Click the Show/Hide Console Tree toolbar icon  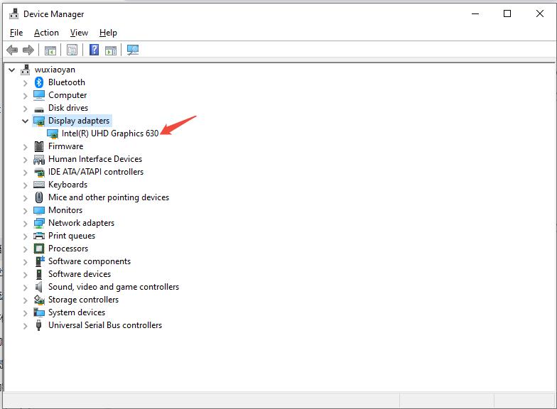pyautogui.click(x=50, y=50)
